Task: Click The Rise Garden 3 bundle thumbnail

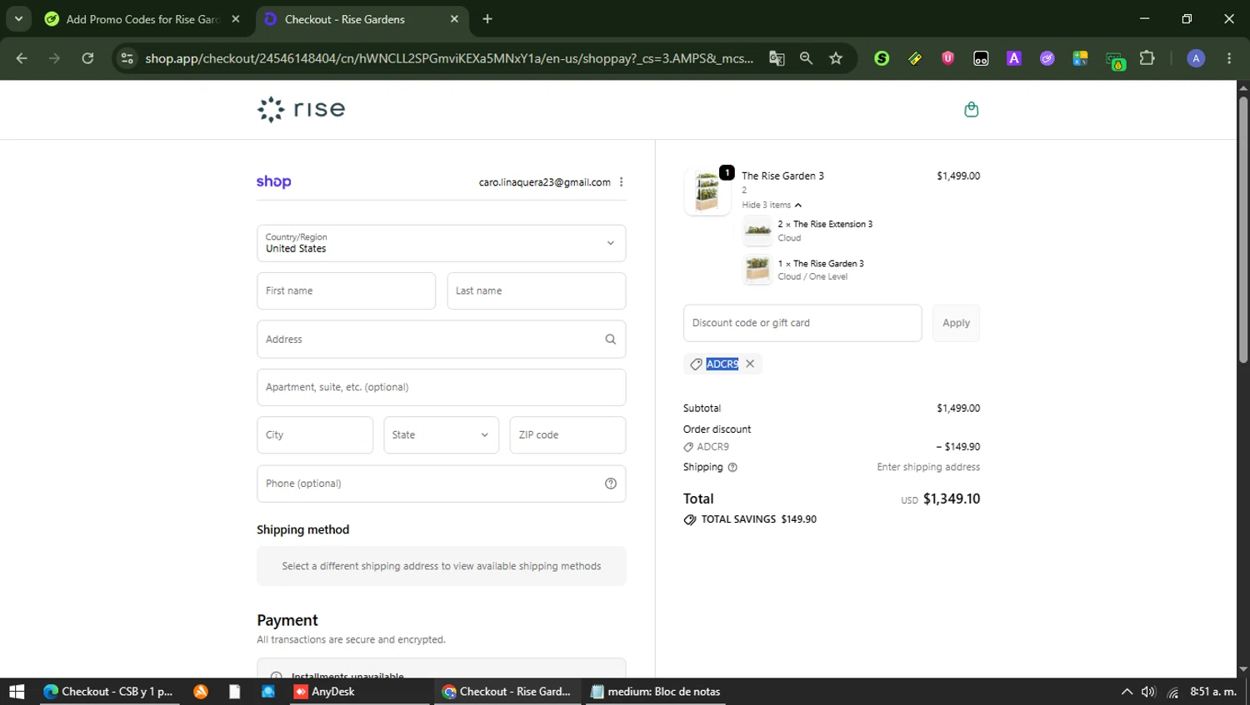Action: 707,191
